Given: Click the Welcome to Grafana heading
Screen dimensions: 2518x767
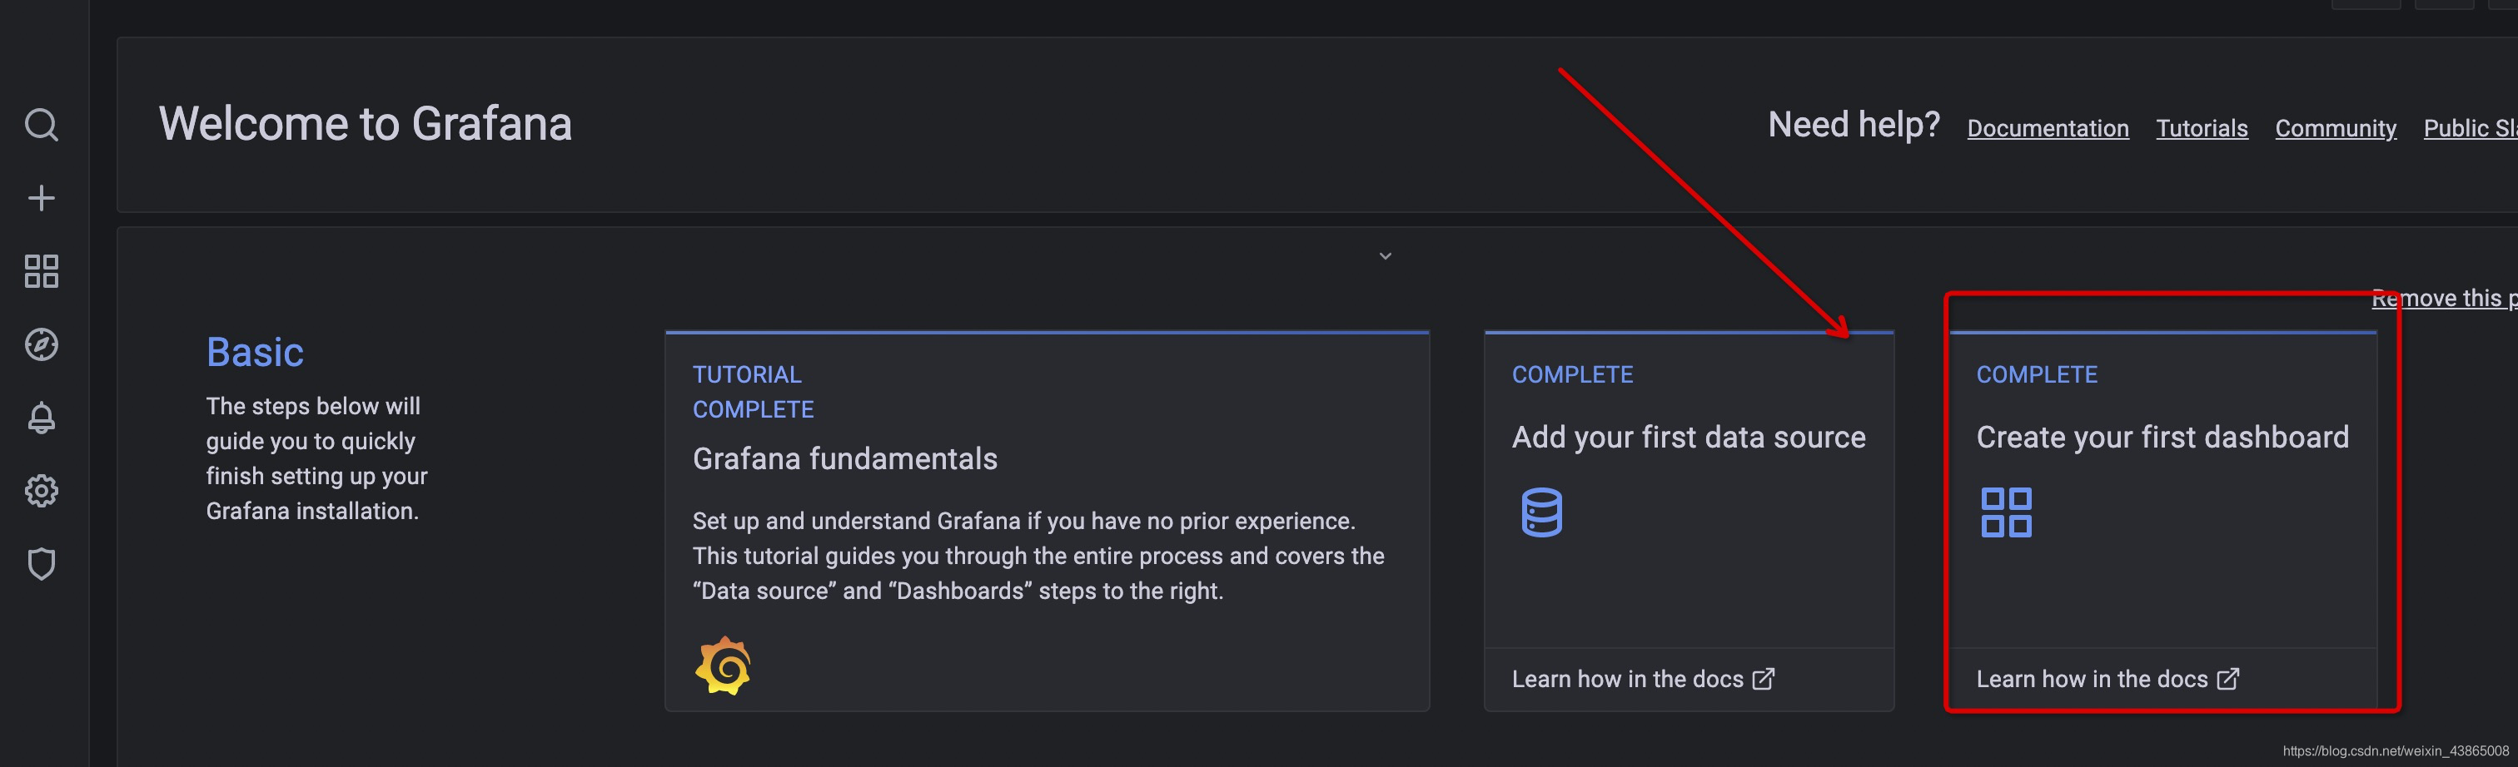Looking at the screenshot, I should coord(365,124).
